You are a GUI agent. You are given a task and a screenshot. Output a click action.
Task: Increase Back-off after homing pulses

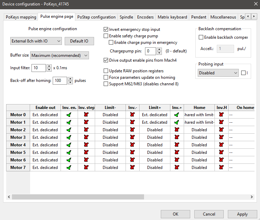coord(70,79)
